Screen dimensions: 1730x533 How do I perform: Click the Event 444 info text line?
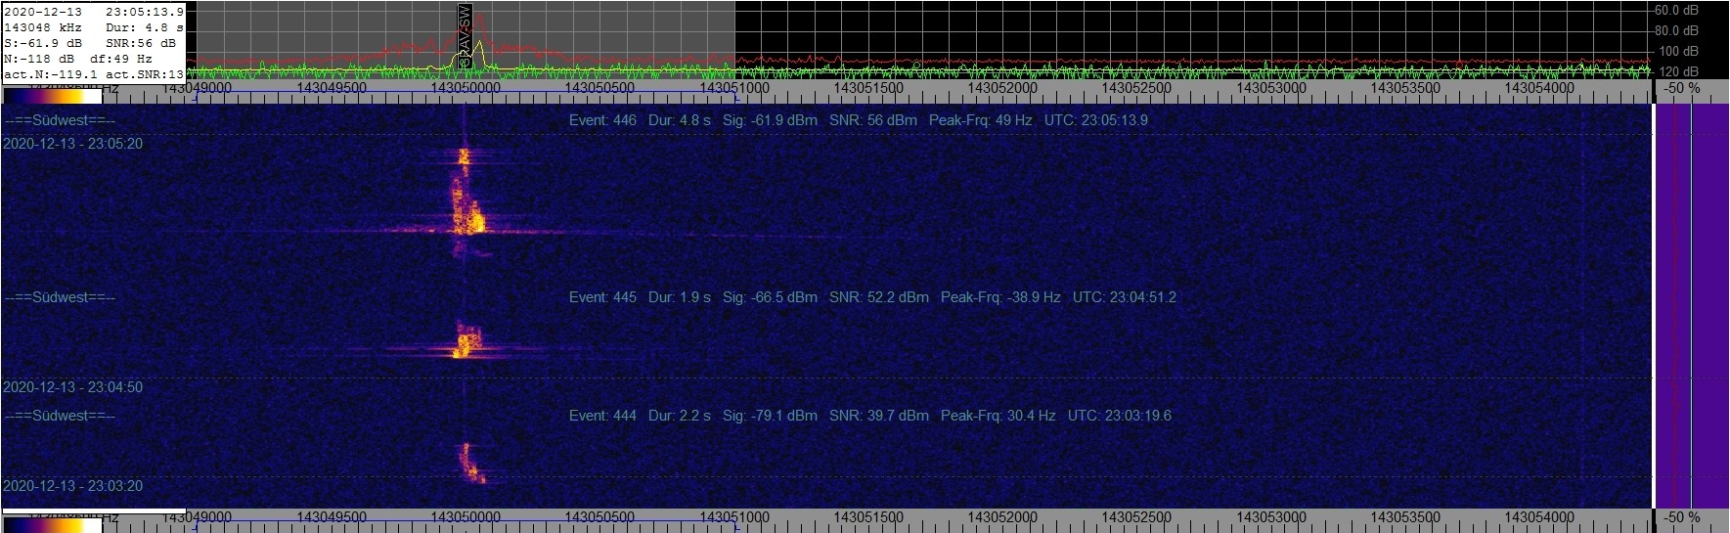pyautogui.click(x=869, y=416)
